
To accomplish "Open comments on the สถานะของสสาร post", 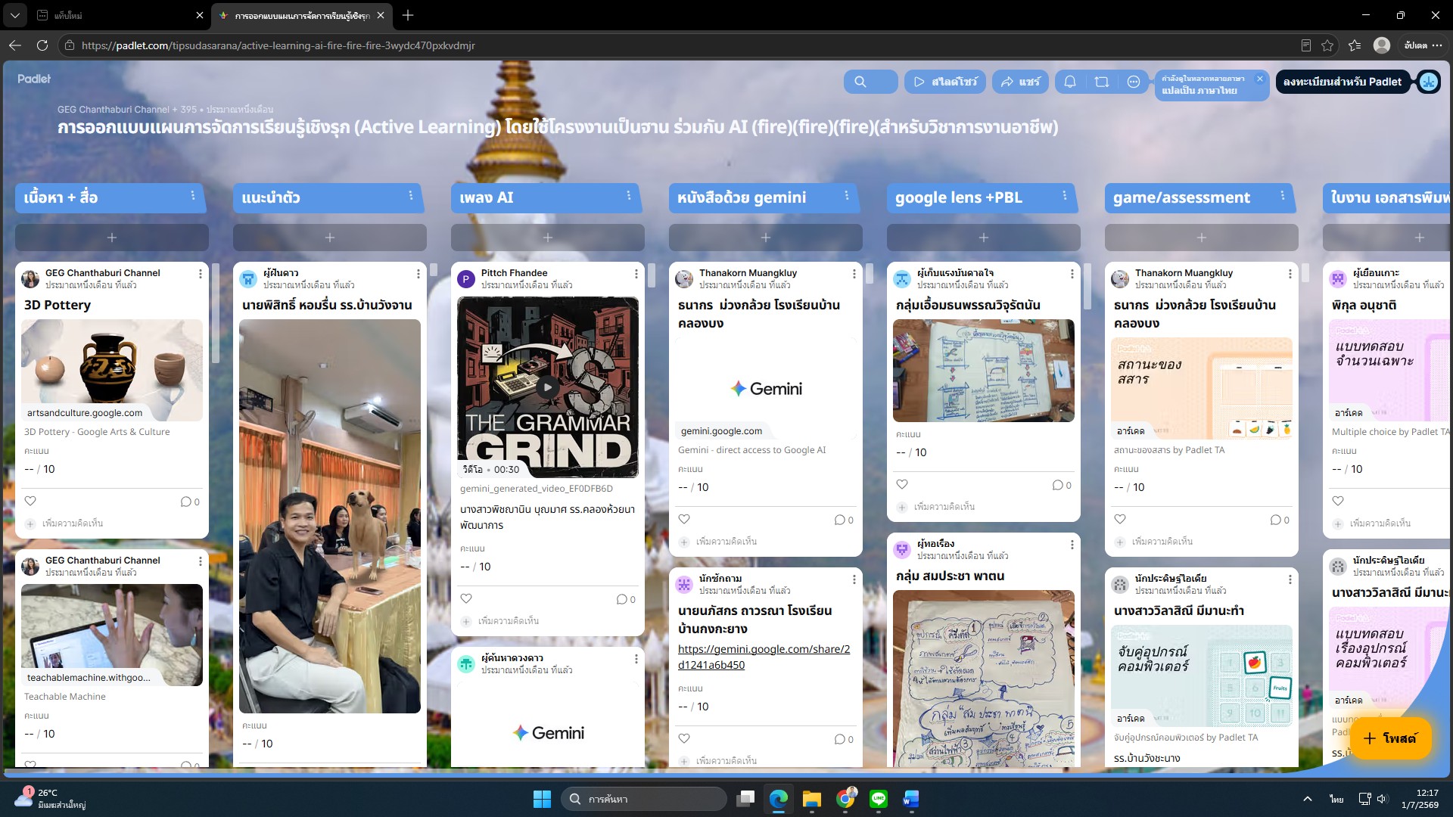I will pyautogui.click(x=1280, y=520).
